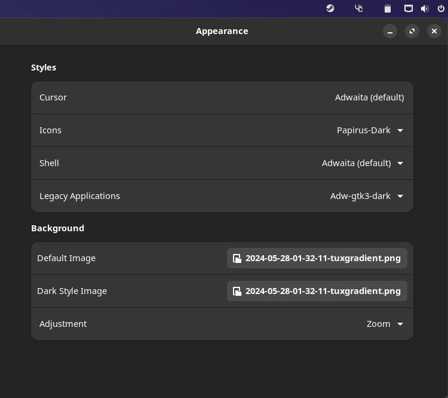Viewport: 448px width, 398px height.
Task: Click the file icon in Default Image button
Action: coord(237,258)
